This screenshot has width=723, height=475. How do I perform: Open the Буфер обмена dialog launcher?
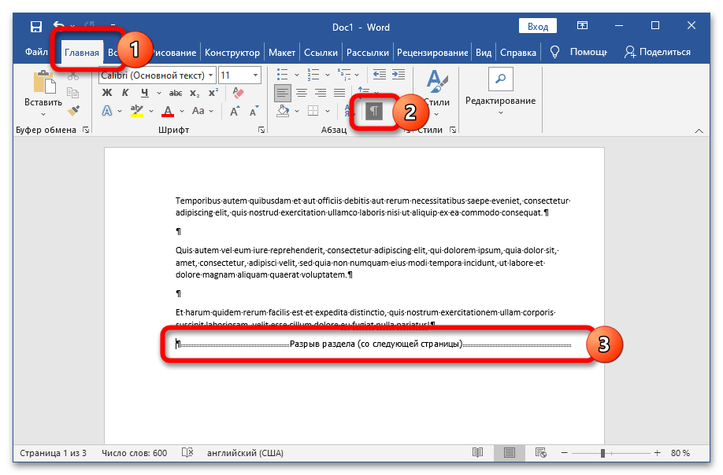pos(86,131)
